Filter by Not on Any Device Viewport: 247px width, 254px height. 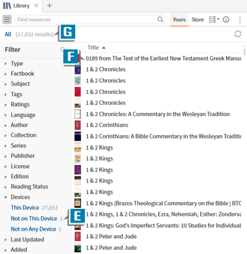[x=33, y=229]
